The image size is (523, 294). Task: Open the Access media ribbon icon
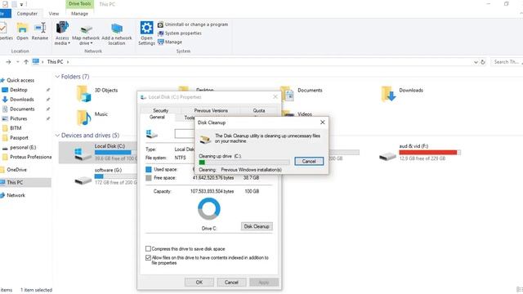click(x=62, y=33)
